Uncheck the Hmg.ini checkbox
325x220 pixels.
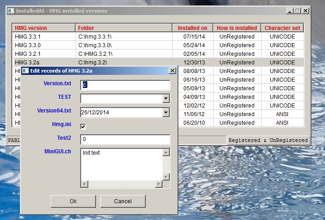coord(83,127)
